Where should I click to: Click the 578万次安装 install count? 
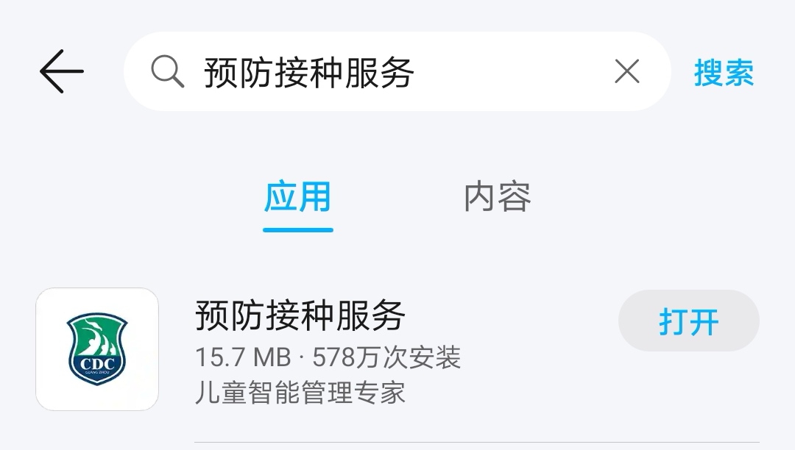coord(386,357)
